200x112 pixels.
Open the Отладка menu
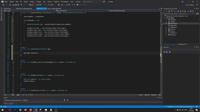tap(39, 2)
